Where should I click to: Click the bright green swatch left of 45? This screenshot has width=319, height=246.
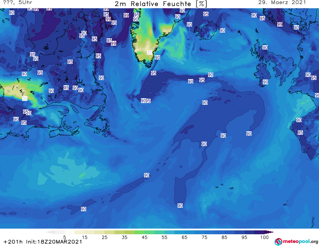coord(139,232)
